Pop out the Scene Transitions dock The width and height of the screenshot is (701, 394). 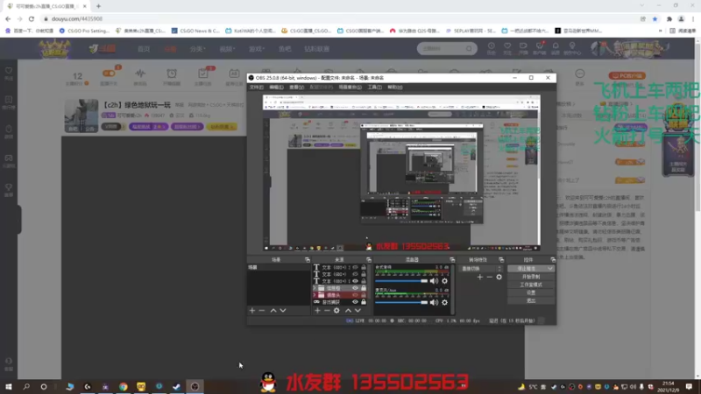pos(501,259)
